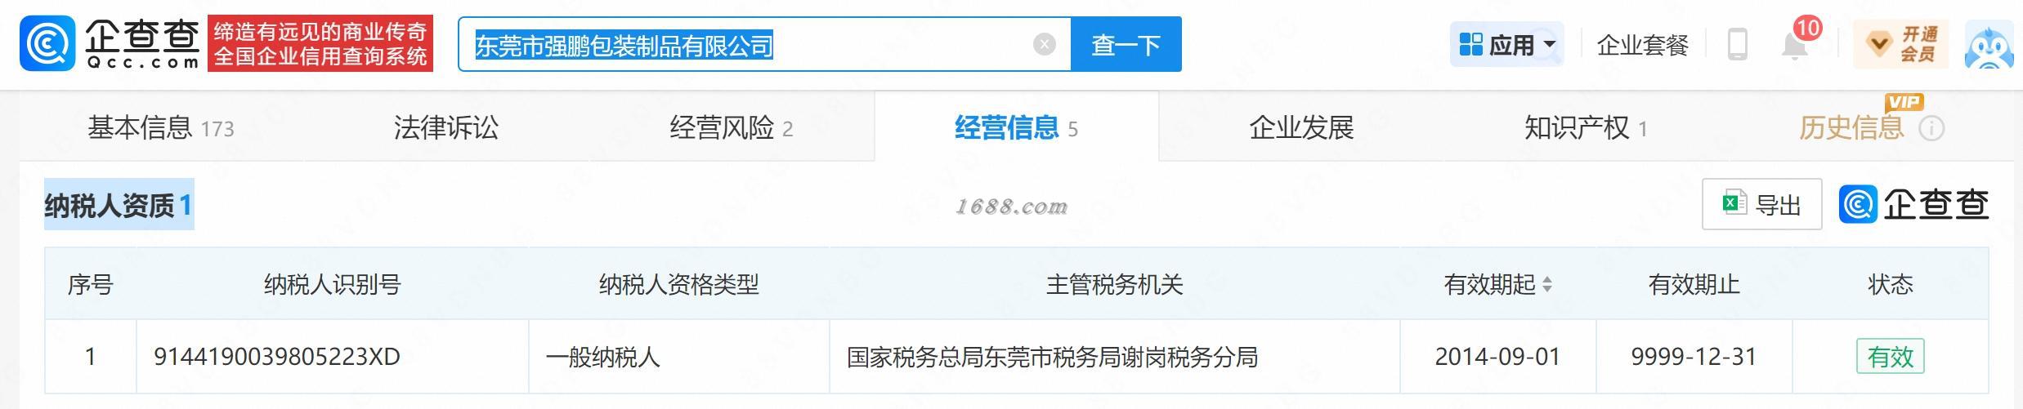
Task: Open the mobile phone app icon
Action: (x=1737, y=44)
